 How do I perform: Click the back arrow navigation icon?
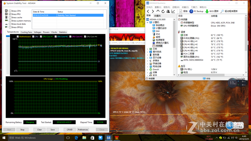[x=148, y=11]
